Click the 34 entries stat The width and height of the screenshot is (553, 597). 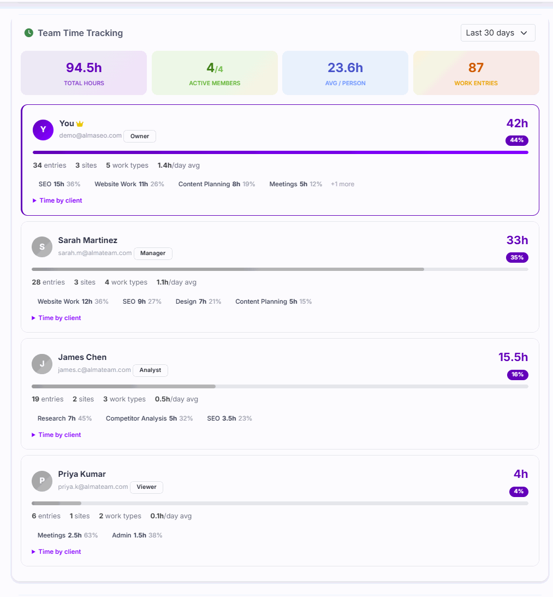(x=50, y=165)
